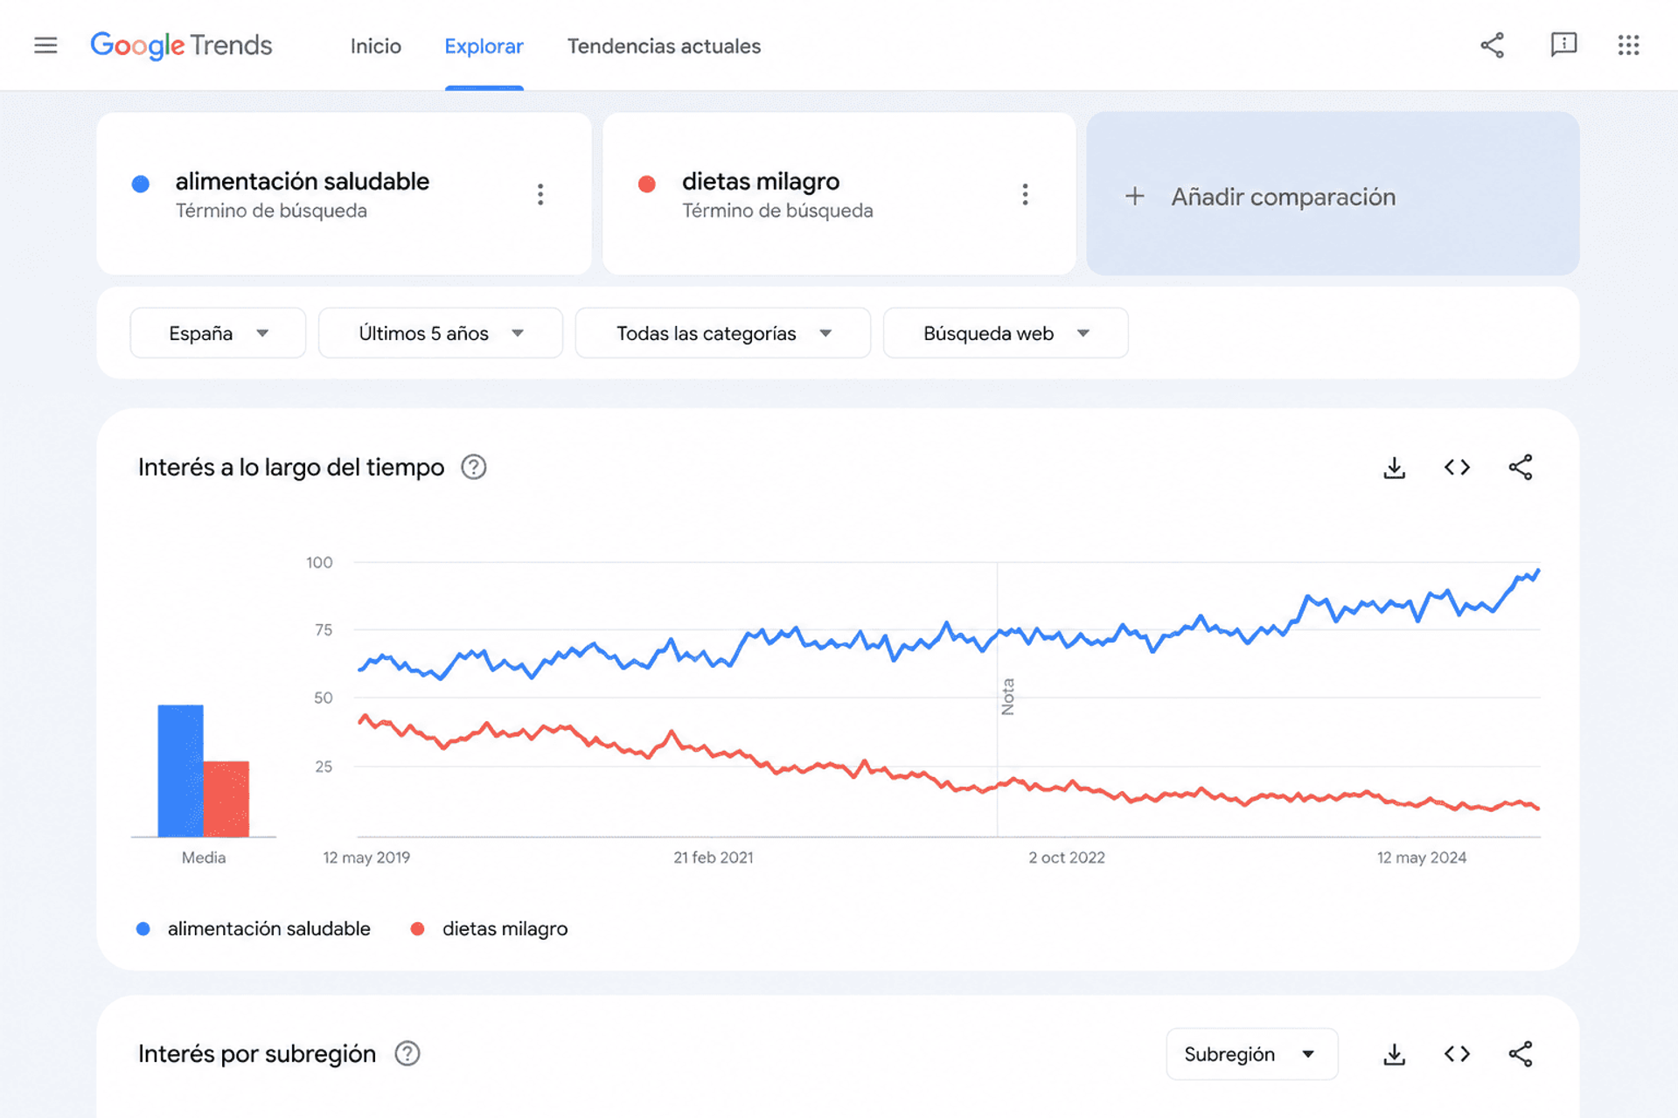Download the interest over time chart CSV

(1394, 468)
